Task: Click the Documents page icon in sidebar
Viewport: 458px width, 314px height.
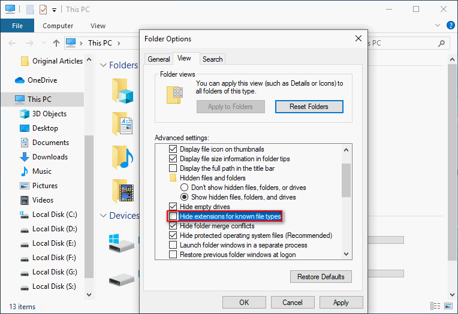Action: pos(25,143)
